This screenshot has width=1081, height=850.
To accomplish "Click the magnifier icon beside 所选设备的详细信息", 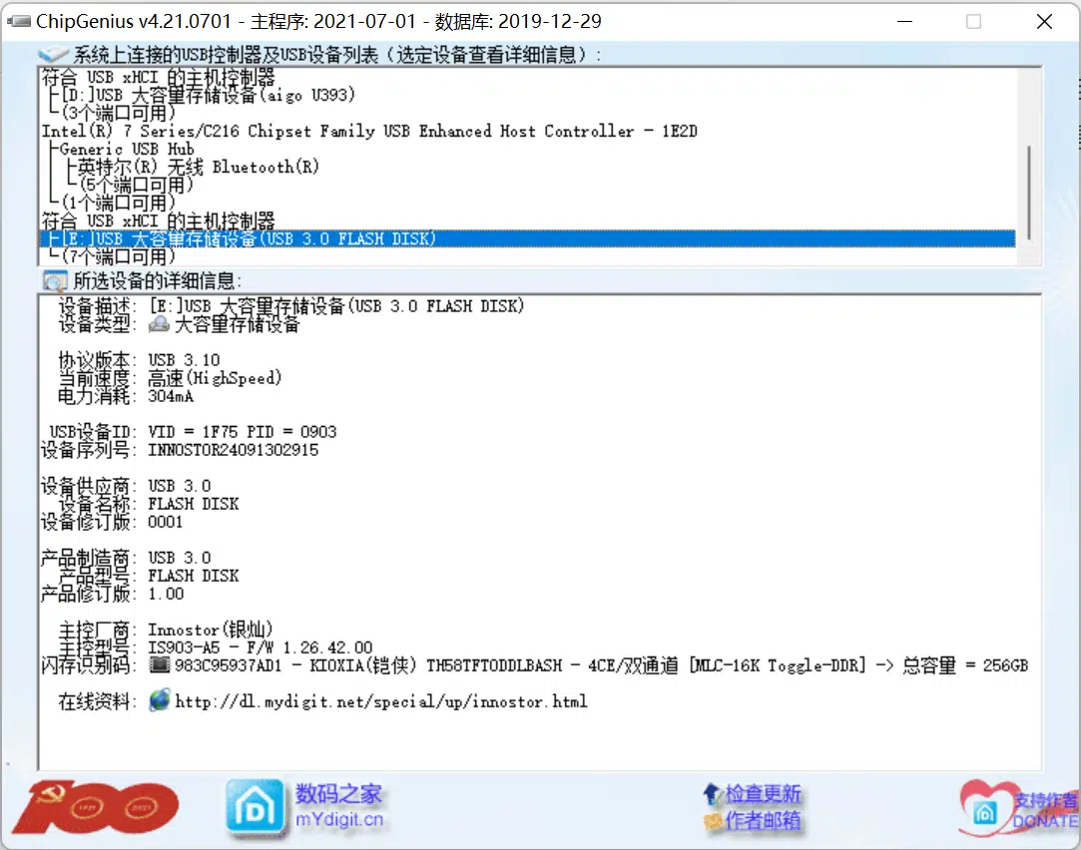I will 55,281.
